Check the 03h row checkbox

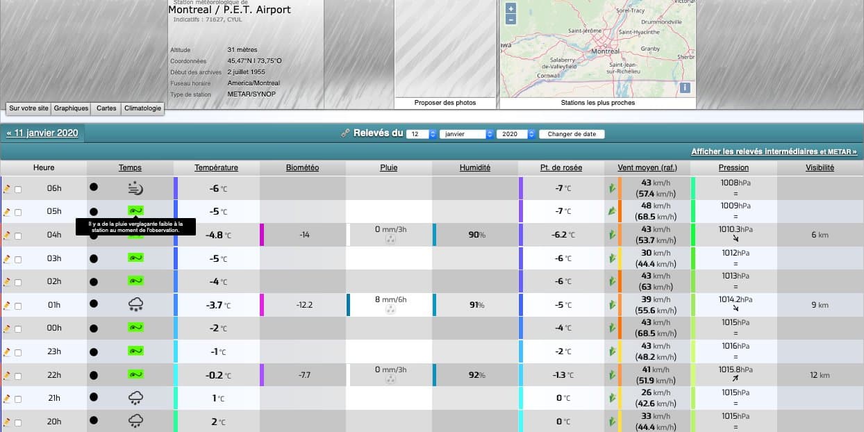click(x=18, y=259)
